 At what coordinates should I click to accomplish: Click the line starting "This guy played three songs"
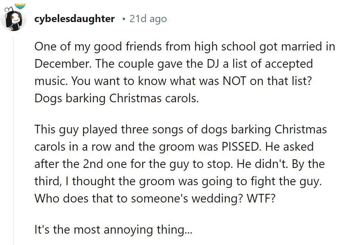(x=180, y=129)
